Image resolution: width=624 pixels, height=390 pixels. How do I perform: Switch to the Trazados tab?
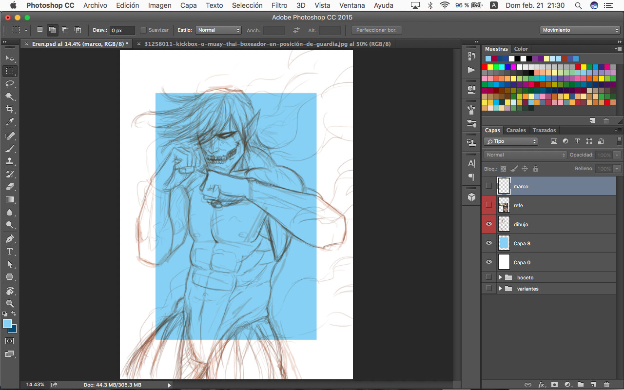(544, 130)
